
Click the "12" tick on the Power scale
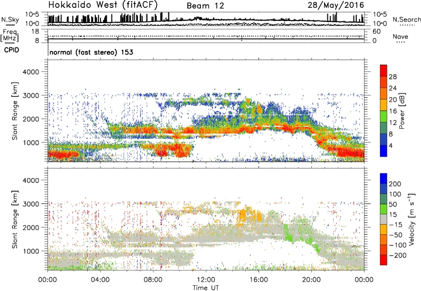tap(393, 123)
